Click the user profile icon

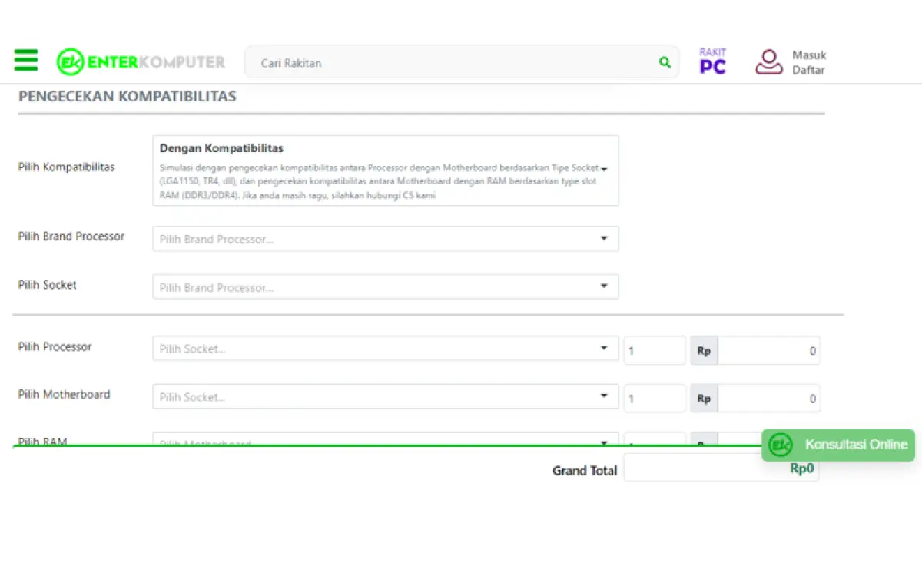pos(768,61)
